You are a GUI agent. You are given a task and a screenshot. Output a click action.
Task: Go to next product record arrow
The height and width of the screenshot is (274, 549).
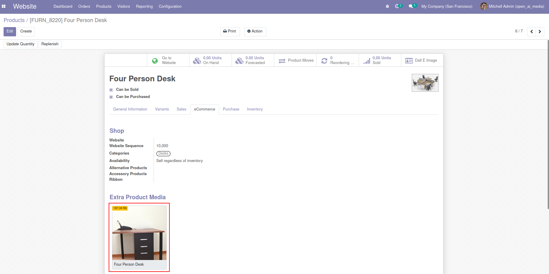[x=540, y=32]
